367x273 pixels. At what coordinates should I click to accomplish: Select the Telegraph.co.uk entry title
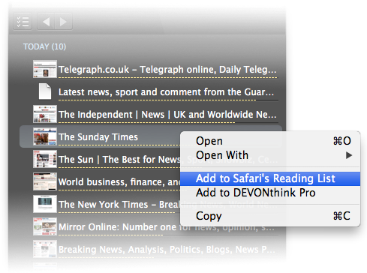point(167,70)
